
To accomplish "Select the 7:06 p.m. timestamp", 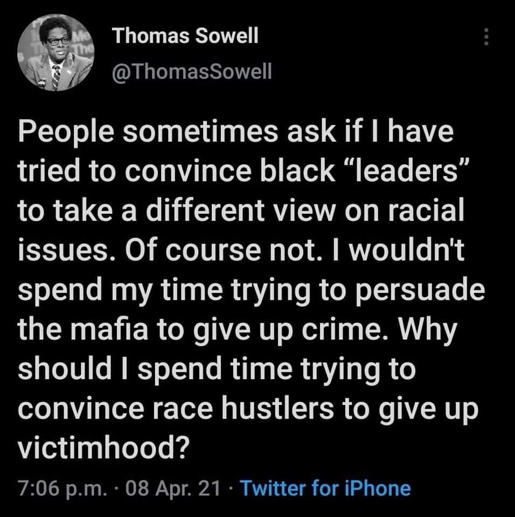I will (62, 488).
